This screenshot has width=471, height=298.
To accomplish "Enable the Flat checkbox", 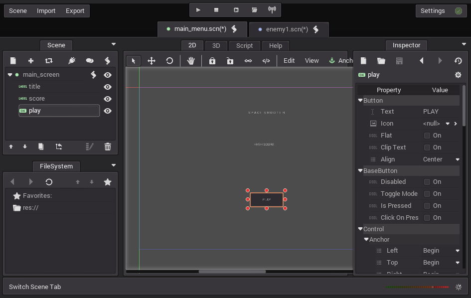I will [x=427, y=136].
